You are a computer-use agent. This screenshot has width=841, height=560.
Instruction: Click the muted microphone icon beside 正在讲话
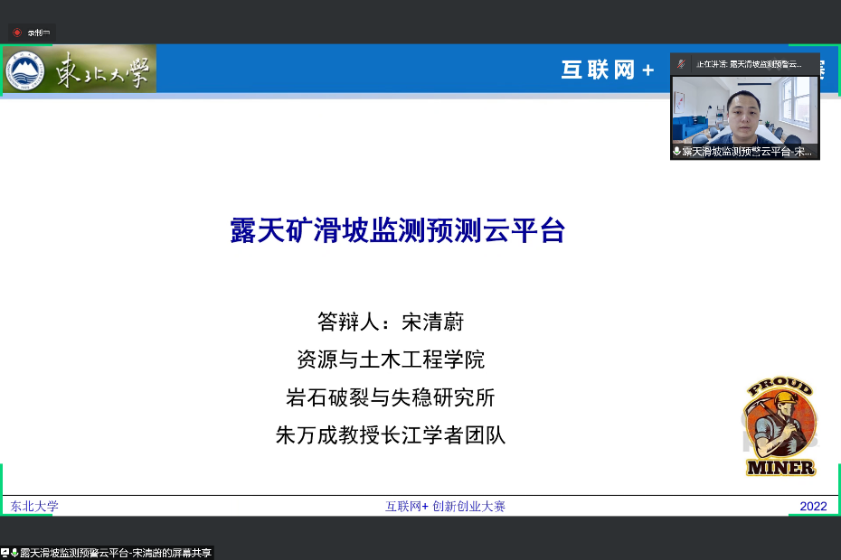coord(681,64)
